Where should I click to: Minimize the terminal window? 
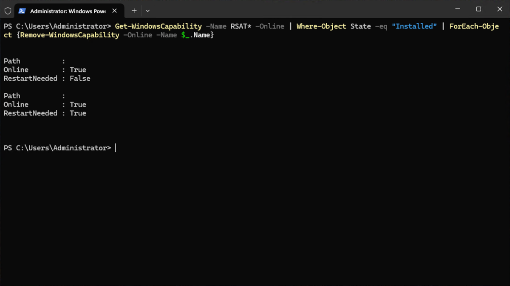click(x=458, y=9)
